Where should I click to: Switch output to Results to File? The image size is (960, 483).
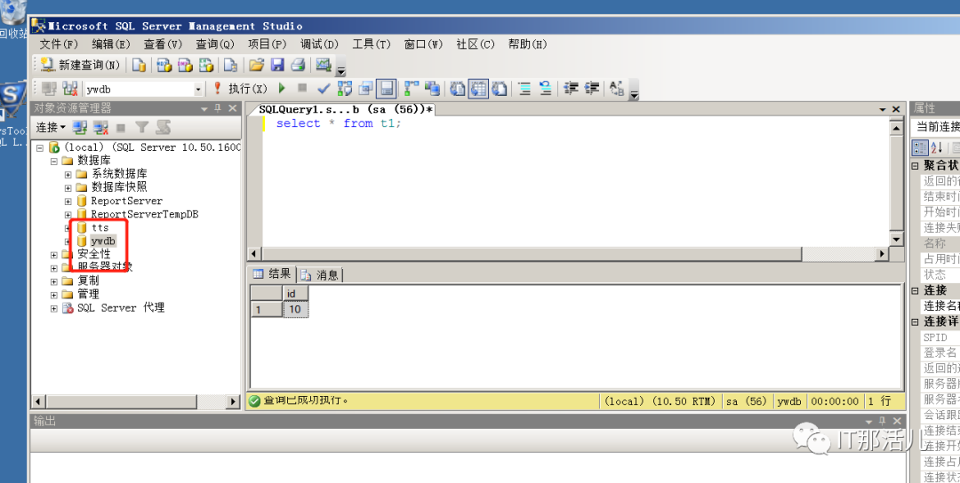pyautogui.click(x=500, y=89)
